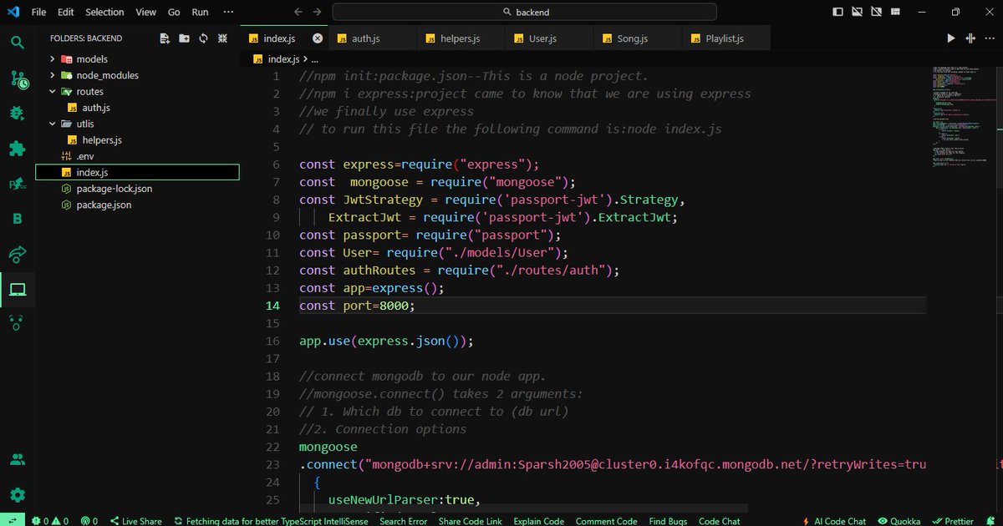Open the Selection menu
This screenshot has width=1003, height=526.
point(104,12)
